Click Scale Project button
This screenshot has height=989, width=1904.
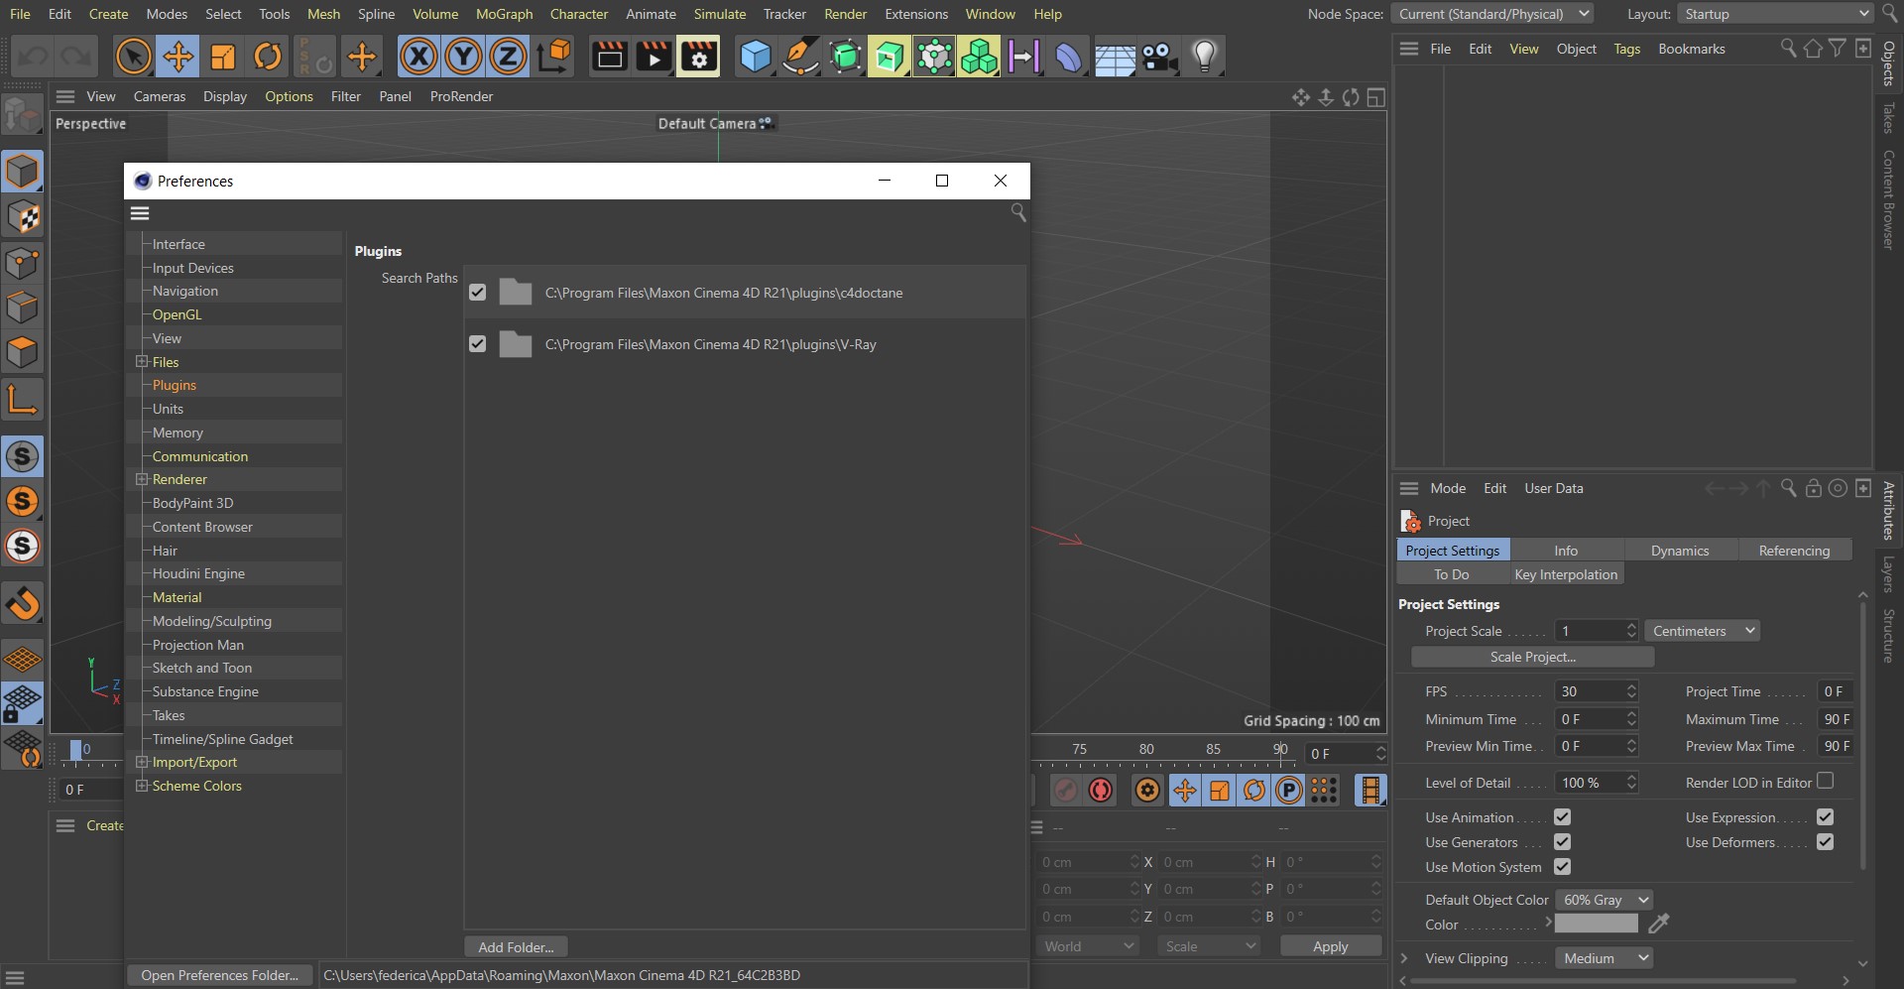tap(1532, 657)
